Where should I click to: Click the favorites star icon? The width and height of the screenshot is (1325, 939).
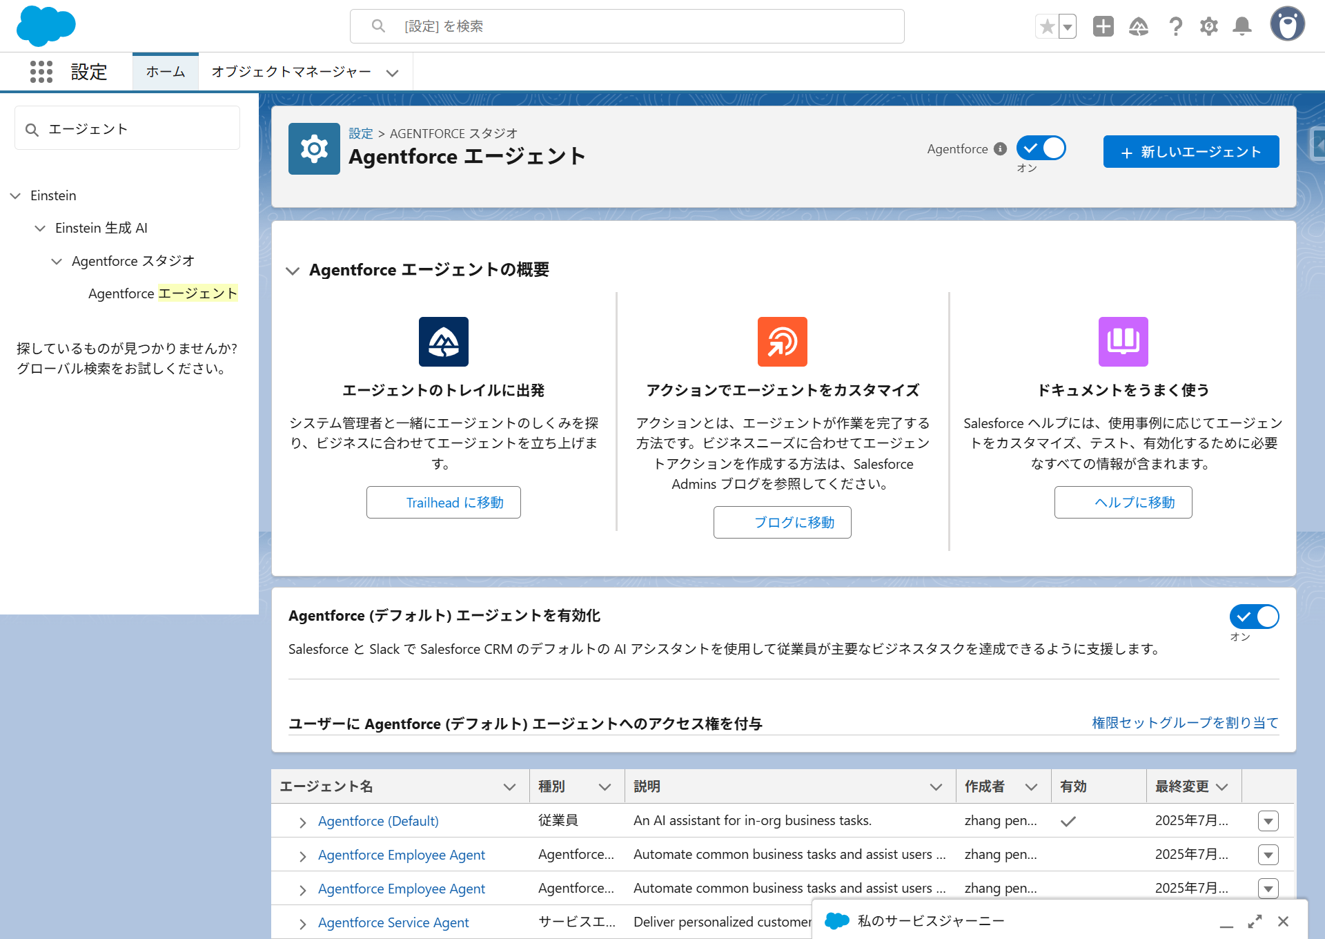[1047, 26]
